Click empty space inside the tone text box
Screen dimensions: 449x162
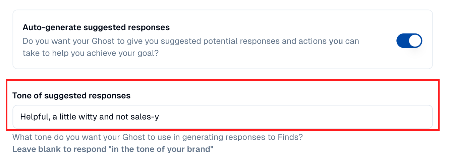(295, 117)
